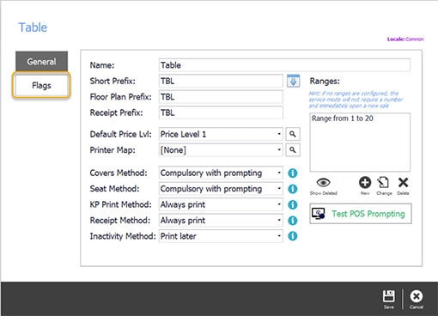Open the Receipt Method dropdown

coord(279,221)
